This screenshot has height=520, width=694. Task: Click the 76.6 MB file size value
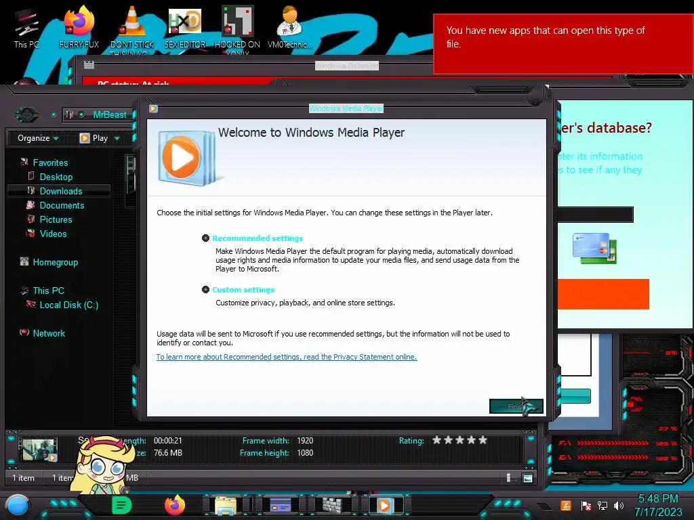(x=168, y=453)
